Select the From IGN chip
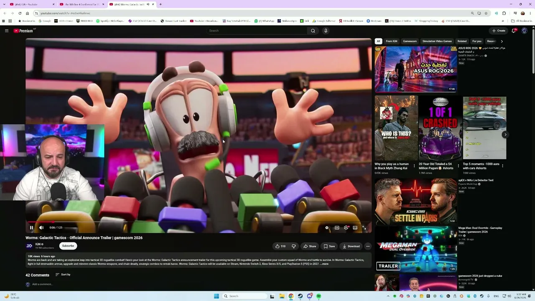535x301 pixels. coord(392,41)
